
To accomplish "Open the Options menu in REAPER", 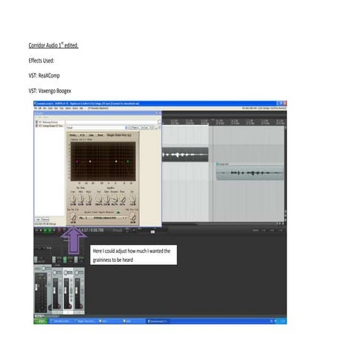I will [x=68, y=109].
